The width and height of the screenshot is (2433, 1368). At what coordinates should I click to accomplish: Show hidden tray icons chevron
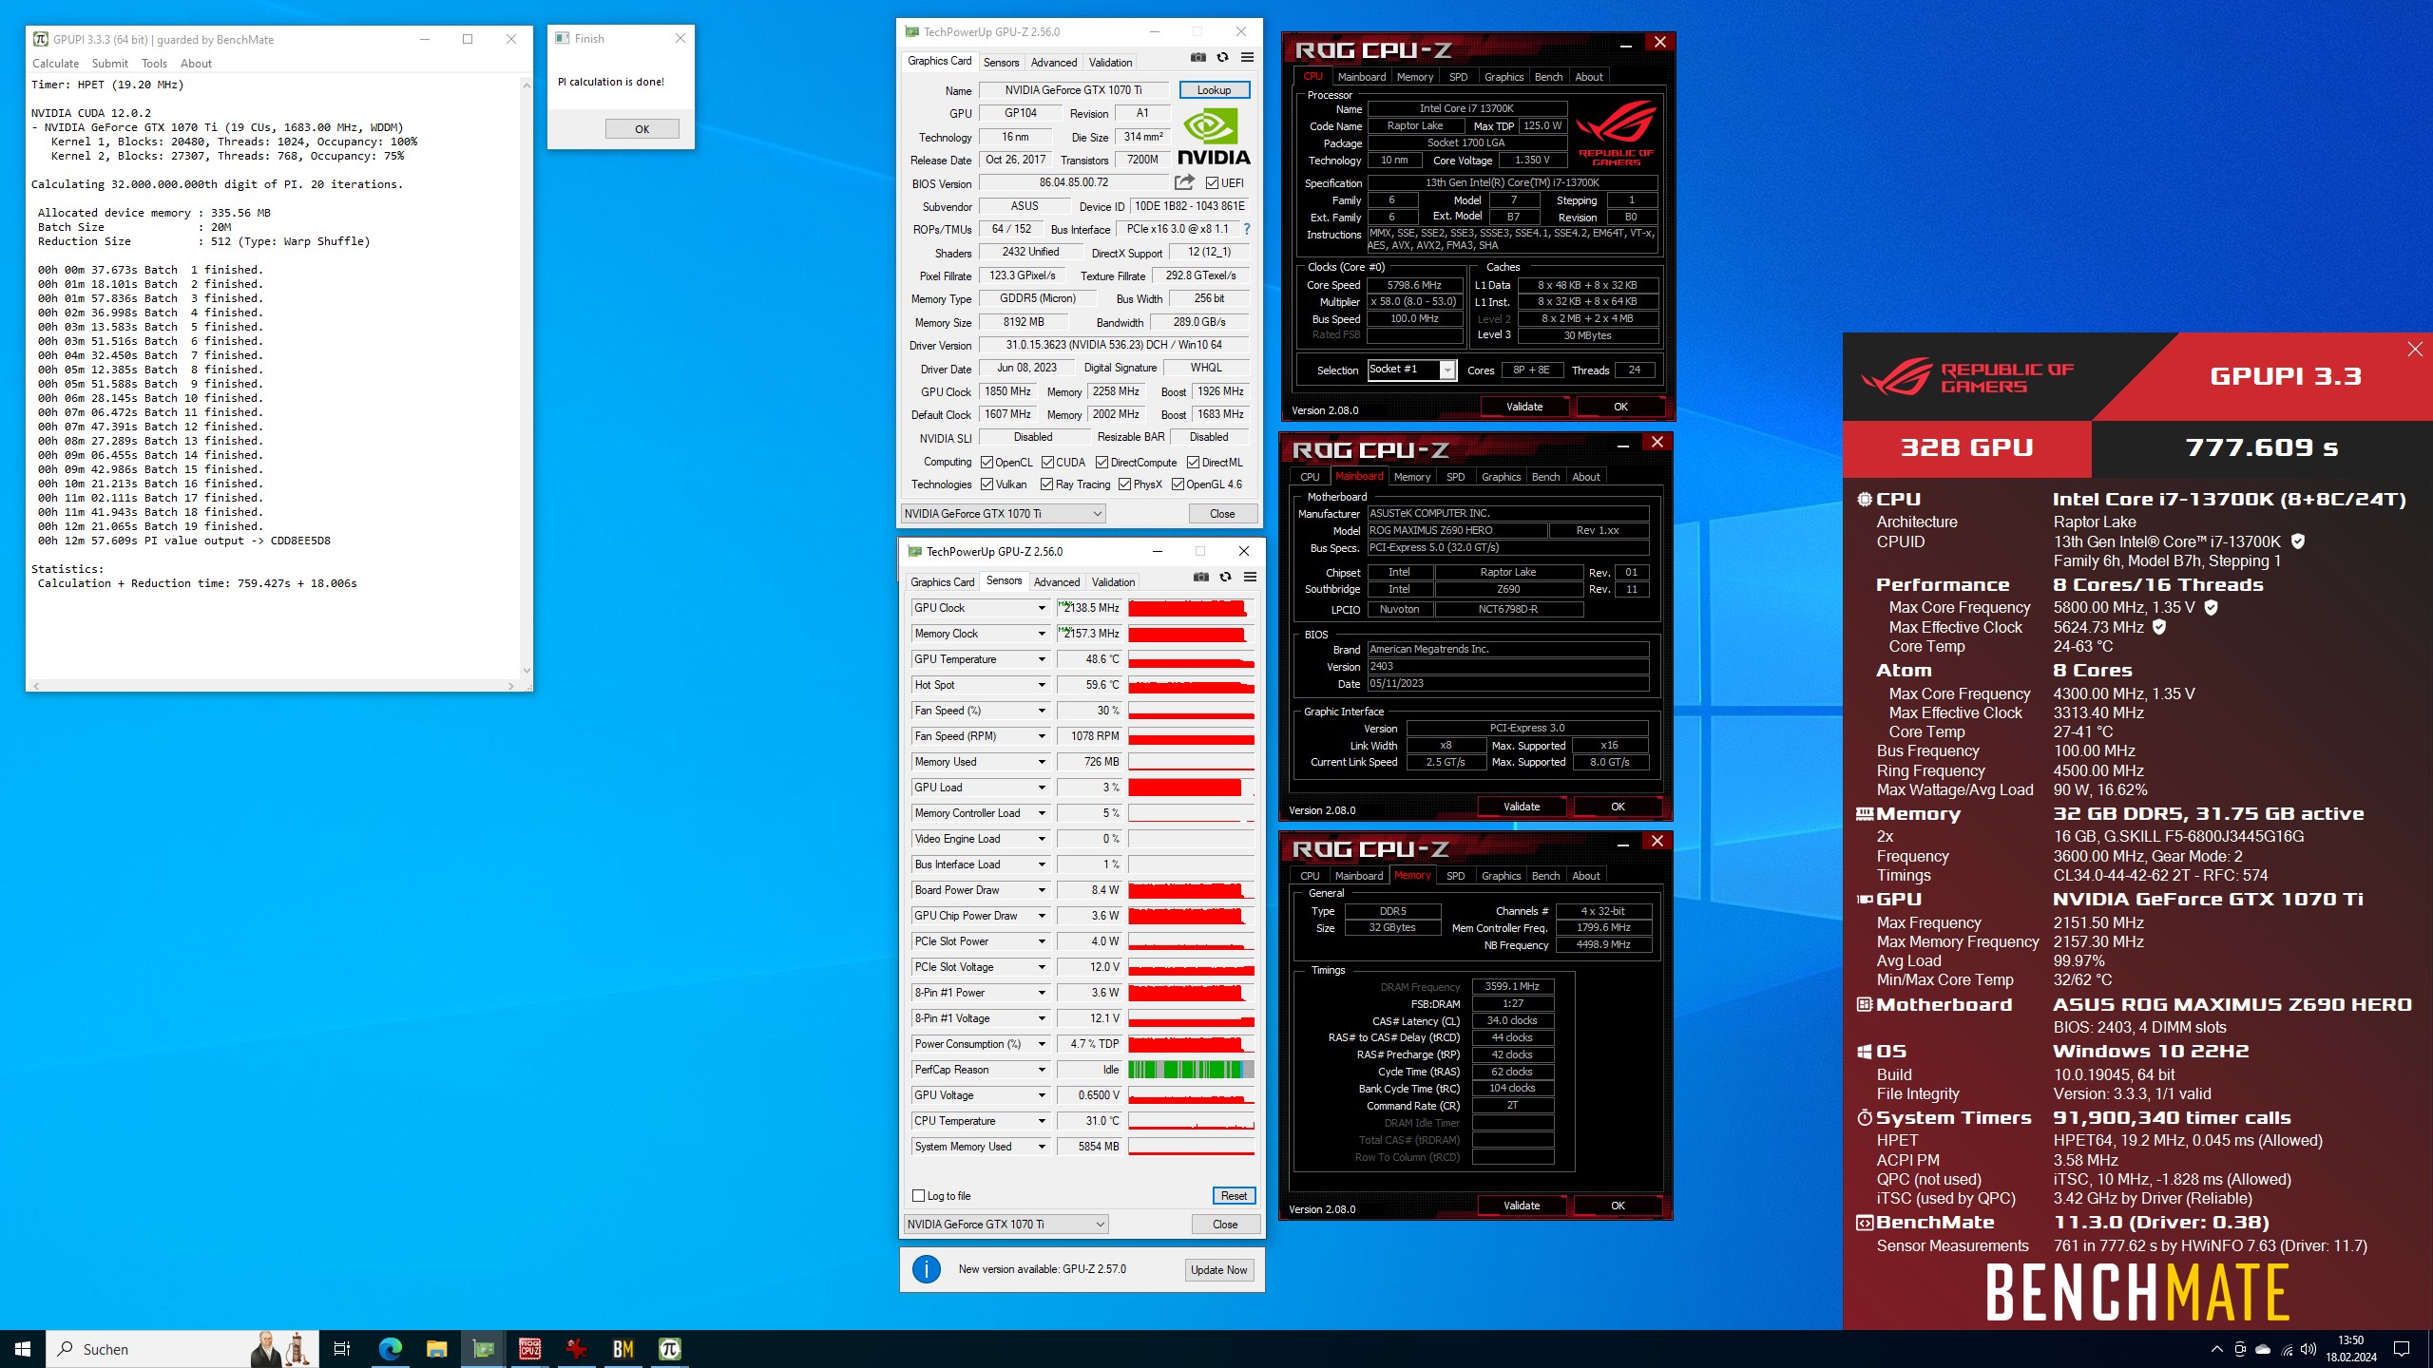coord(2217,1349)
